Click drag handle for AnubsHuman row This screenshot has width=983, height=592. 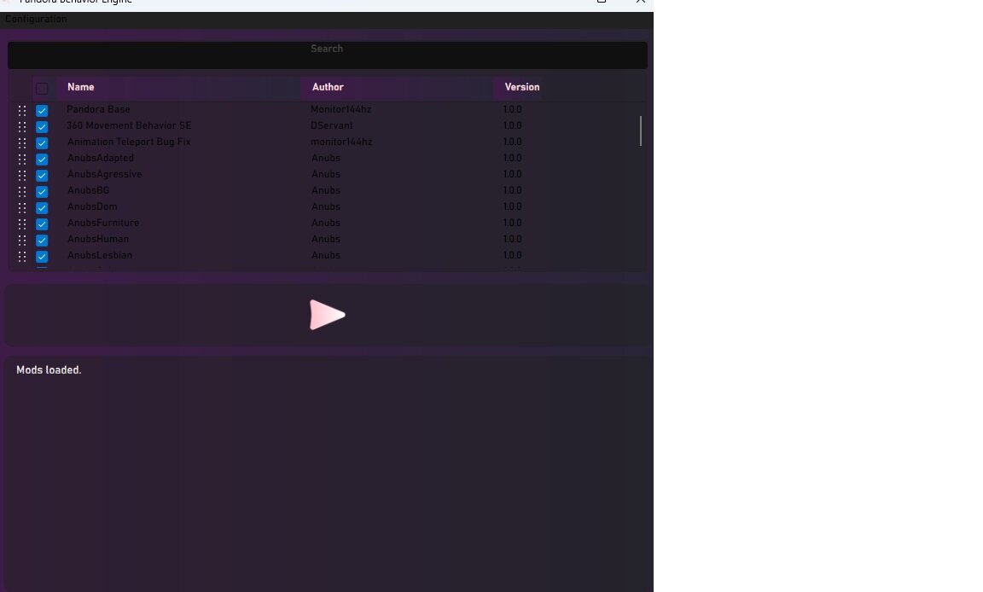coord(22,241)
